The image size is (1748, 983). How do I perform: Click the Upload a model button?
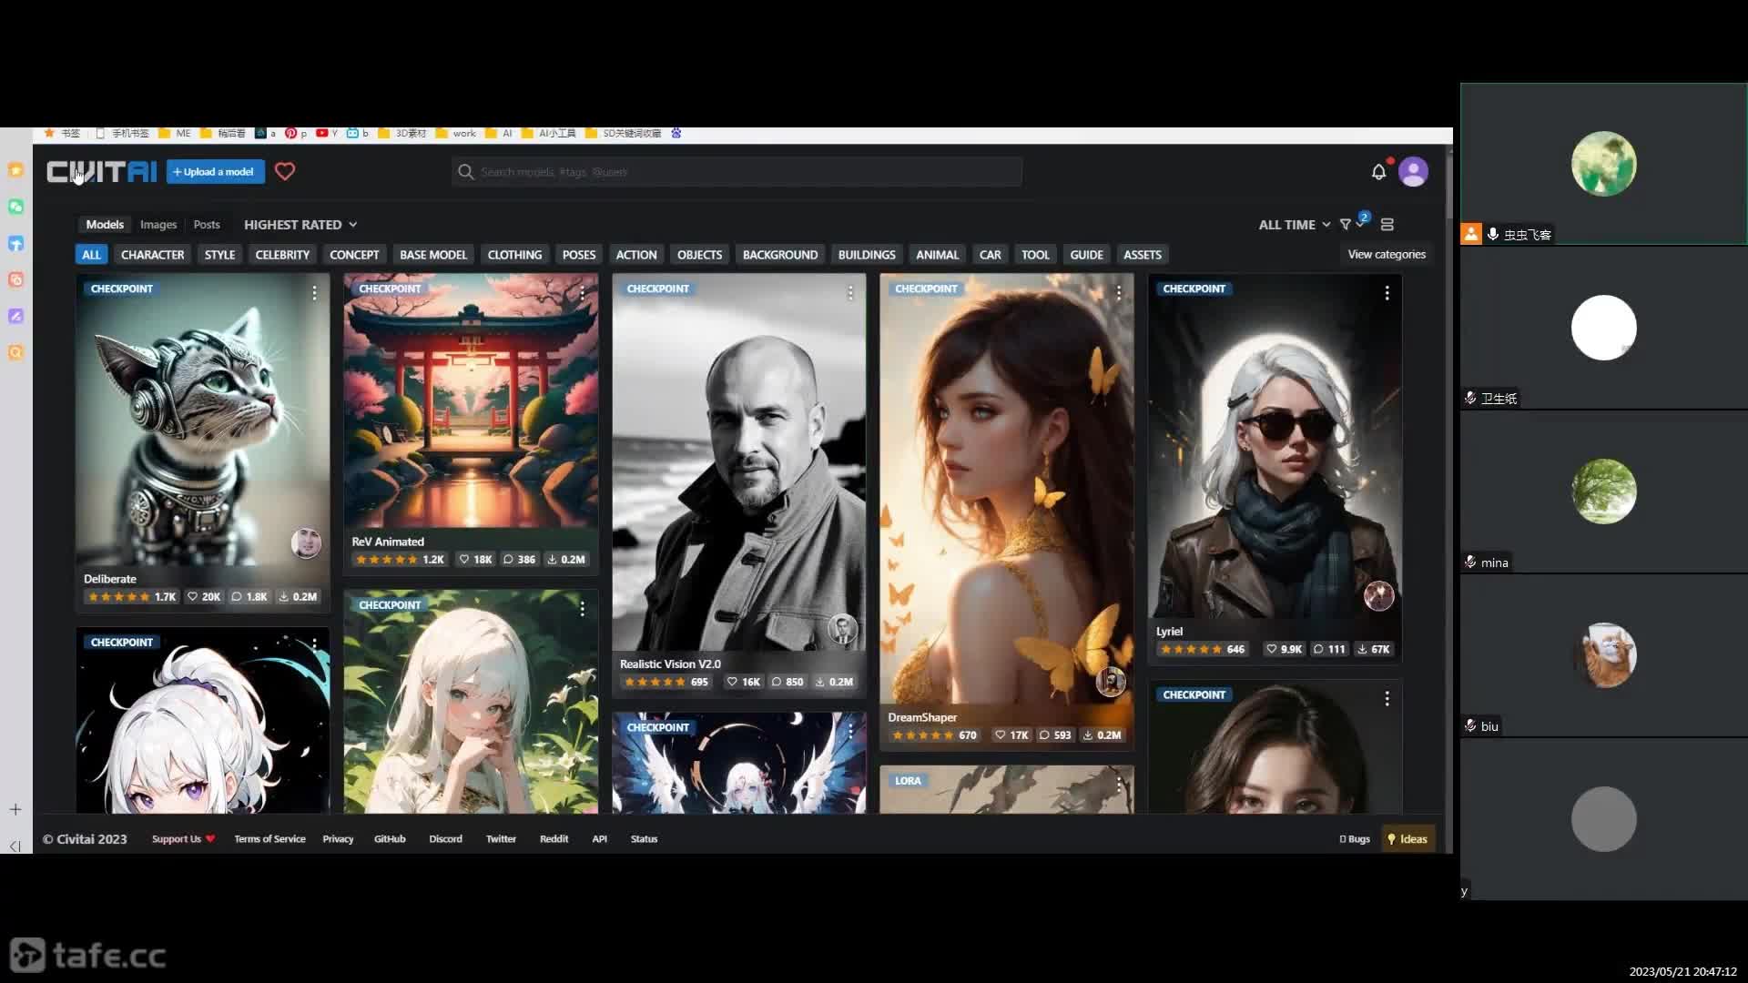pos(215,172)
